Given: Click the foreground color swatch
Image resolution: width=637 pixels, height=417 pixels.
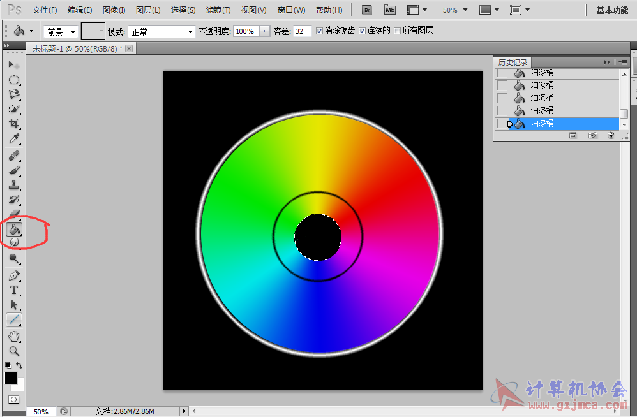Looking at the screenshot, I should (x=11, y=378).
